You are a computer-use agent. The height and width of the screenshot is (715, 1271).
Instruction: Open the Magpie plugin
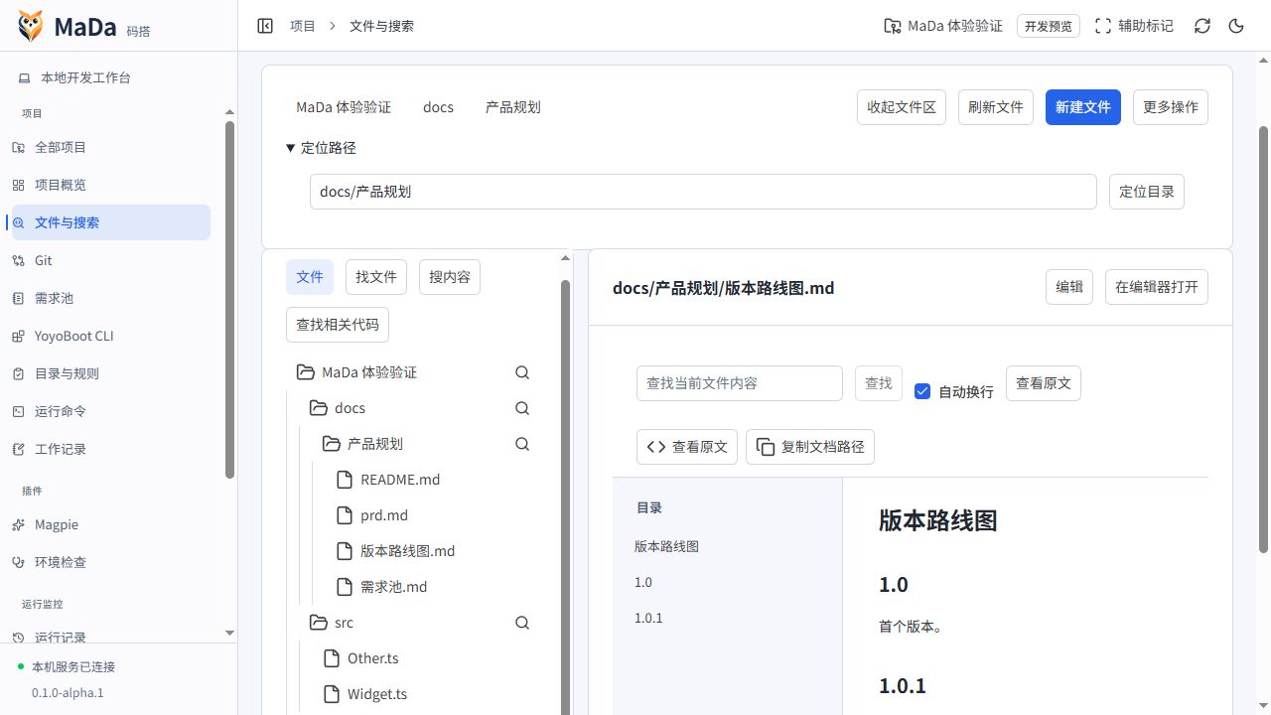109,524
